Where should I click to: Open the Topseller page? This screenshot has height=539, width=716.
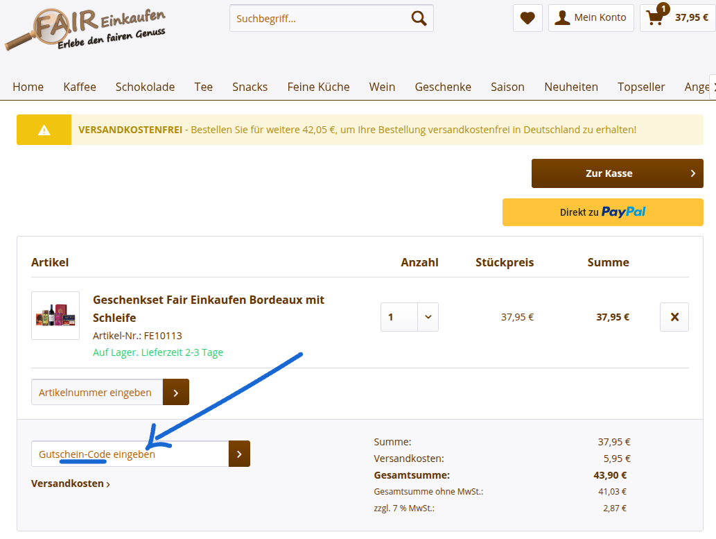(641, 87)
